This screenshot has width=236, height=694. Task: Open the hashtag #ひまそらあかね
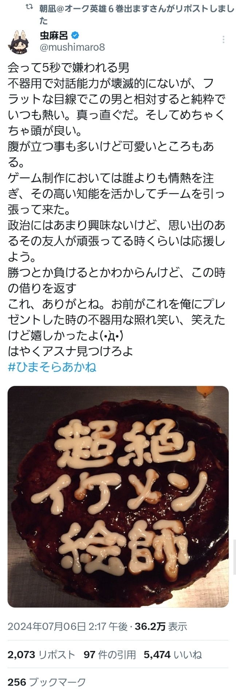point(52,367)
